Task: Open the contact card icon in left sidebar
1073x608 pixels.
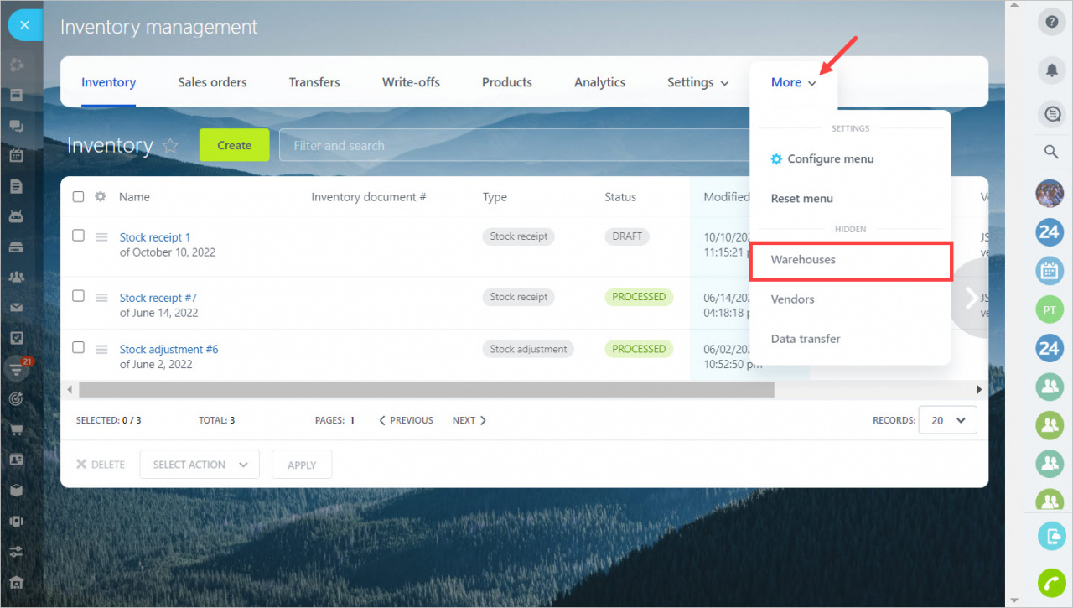Action: pyautogui.click(x=16, y=460)
